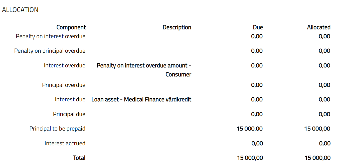Click the Allocated column header
The image size is (341, 165).
tap(319, 27)
